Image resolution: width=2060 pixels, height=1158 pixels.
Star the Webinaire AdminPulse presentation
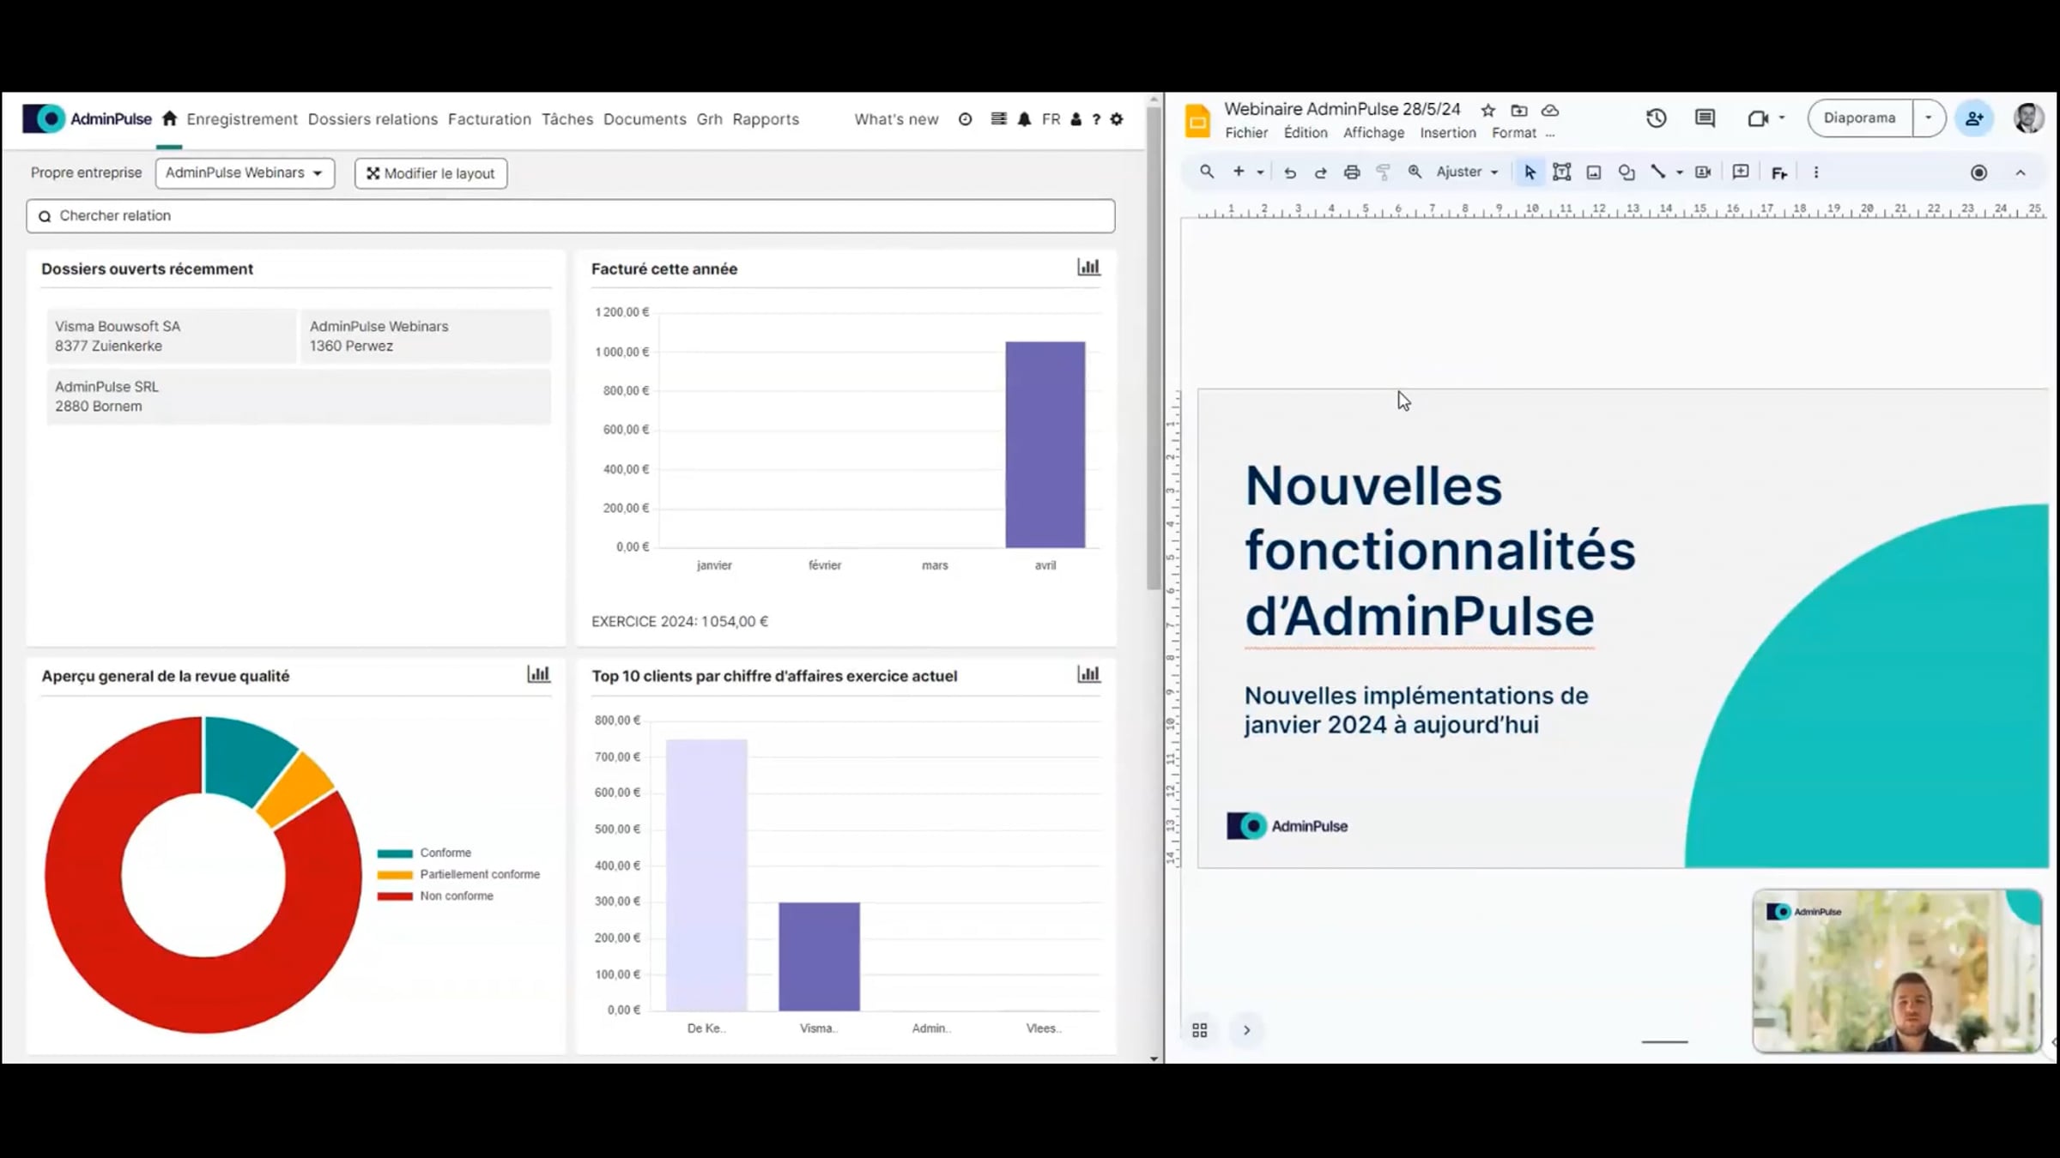pyautogui.click(x=1488, y=110)
